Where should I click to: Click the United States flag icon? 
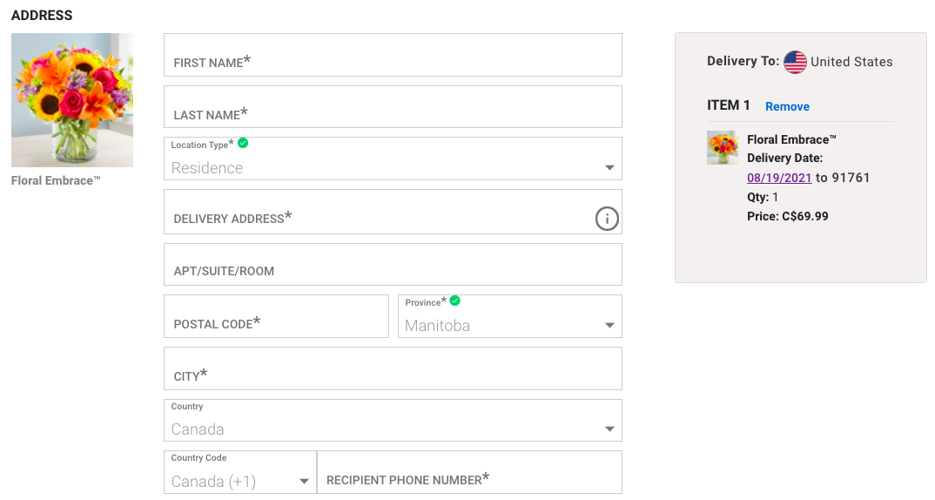click(795, 62)
